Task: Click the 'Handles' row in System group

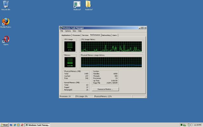Action: [x=105, y=74]
